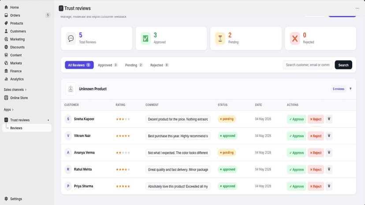365x205 pixels.
Task: Click the RATING column header
Action: tap(120, 105)
